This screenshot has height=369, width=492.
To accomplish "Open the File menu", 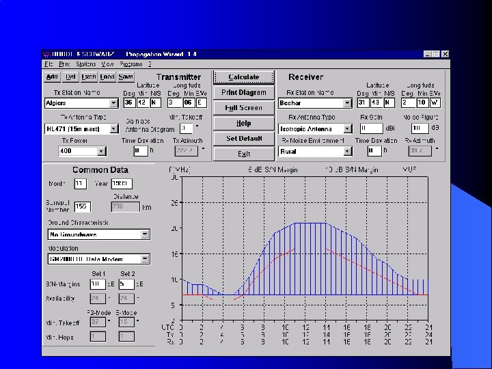I will [48, 64].
